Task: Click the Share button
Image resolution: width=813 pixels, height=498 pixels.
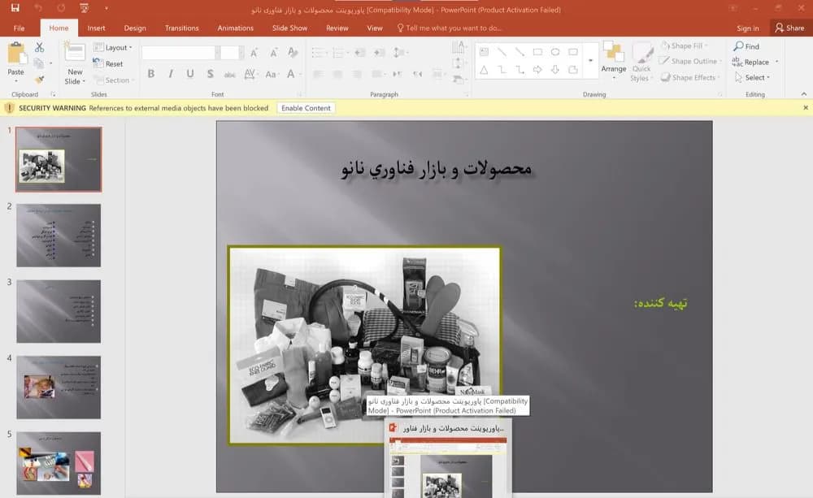Action: 790,28
